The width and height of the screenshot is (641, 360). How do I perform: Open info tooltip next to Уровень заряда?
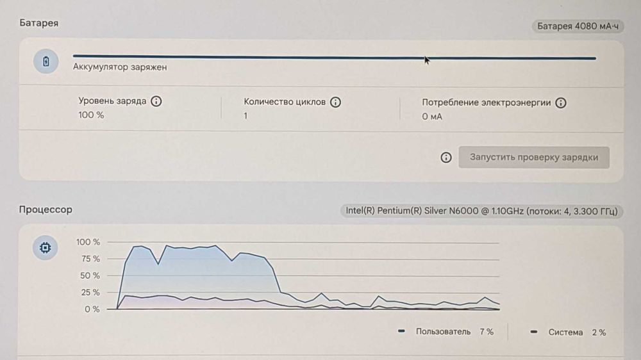(156, 101)
